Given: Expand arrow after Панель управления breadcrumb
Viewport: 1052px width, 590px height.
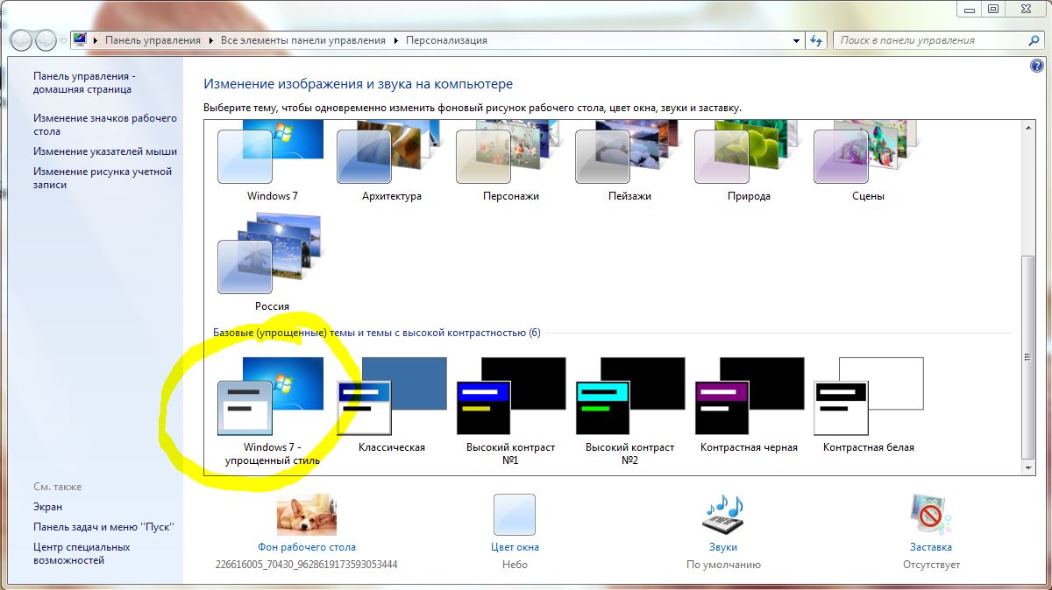Looking at the screenshot, I should [x=210, y=40].
